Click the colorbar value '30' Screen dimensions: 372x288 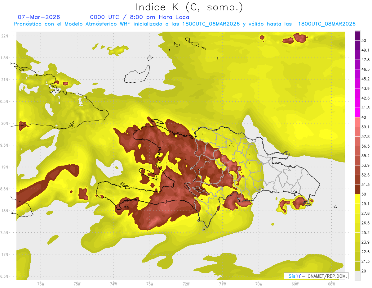[x=364, y=194]
